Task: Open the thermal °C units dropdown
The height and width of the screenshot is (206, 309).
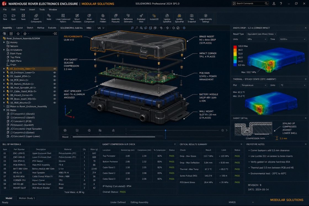Action: [293, 85]
